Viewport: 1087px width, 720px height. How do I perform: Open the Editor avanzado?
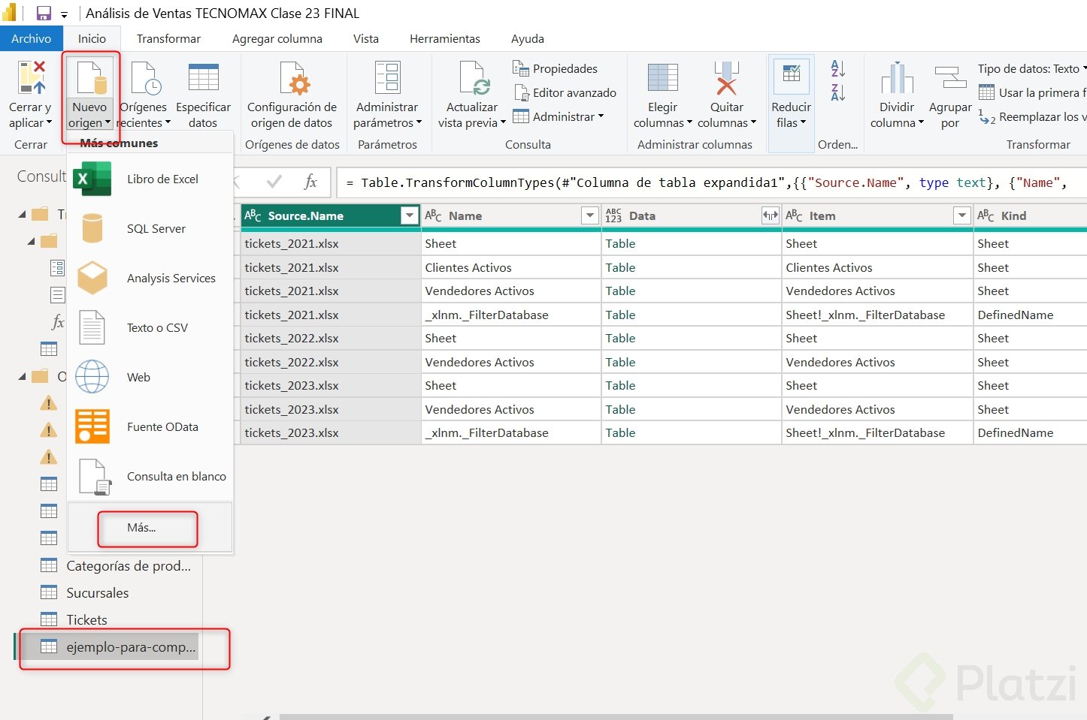[x=574, y=93]
